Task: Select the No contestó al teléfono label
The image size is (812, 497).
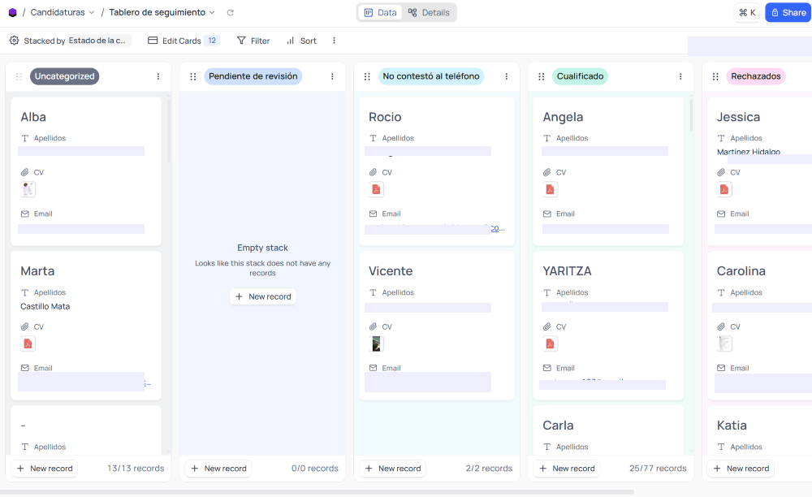Action: point(431,76)
